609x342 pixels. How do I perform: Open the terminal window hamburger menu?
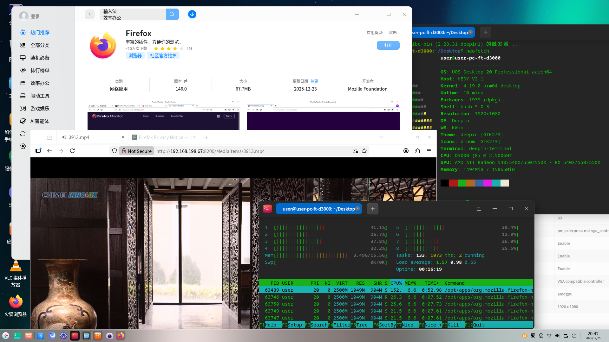(x=479, y=209)
